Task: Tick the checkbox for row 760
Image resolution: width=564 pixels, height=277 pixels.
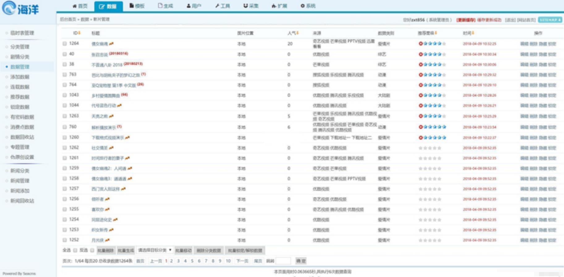Action: (65, 127)
